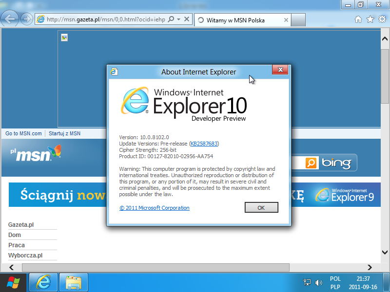390x292 pixels.
Task: Maximize the Internet Explorer window
Action: click(361, 5)
